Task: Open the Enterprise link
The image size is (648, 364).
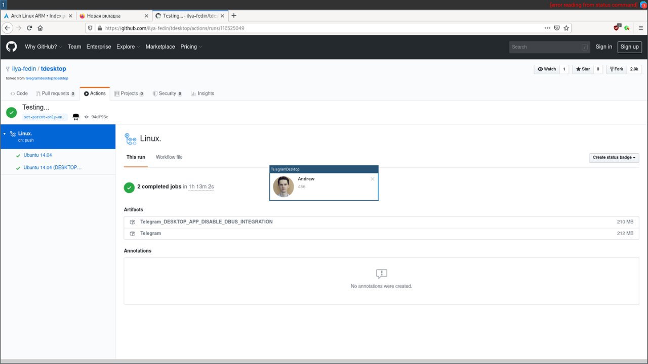Action: click(99, 47)
